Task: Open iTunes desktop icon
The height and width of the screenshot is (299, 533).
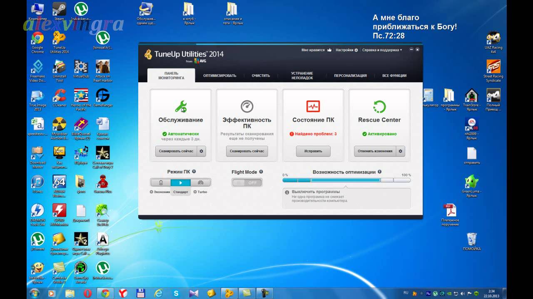Action: pyautogui.click(x=37, y=184)
